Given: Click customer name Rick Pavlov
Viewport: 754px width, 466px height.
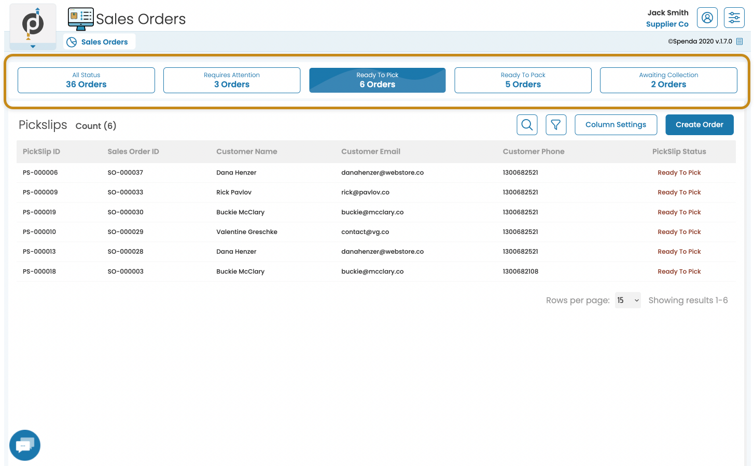Looking at the screenshot, I should click(x=234, y=192).
